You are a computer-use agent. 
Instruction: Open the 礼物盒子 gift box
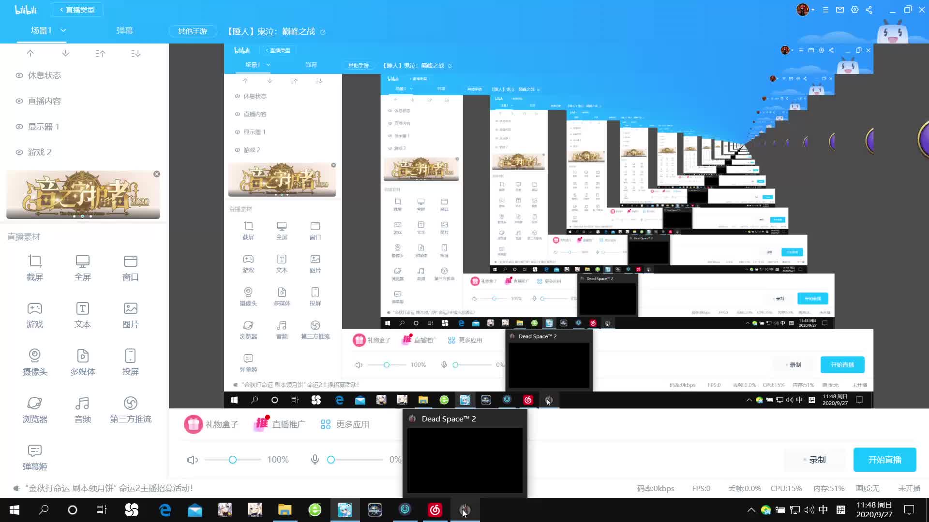tap(211, 424)
